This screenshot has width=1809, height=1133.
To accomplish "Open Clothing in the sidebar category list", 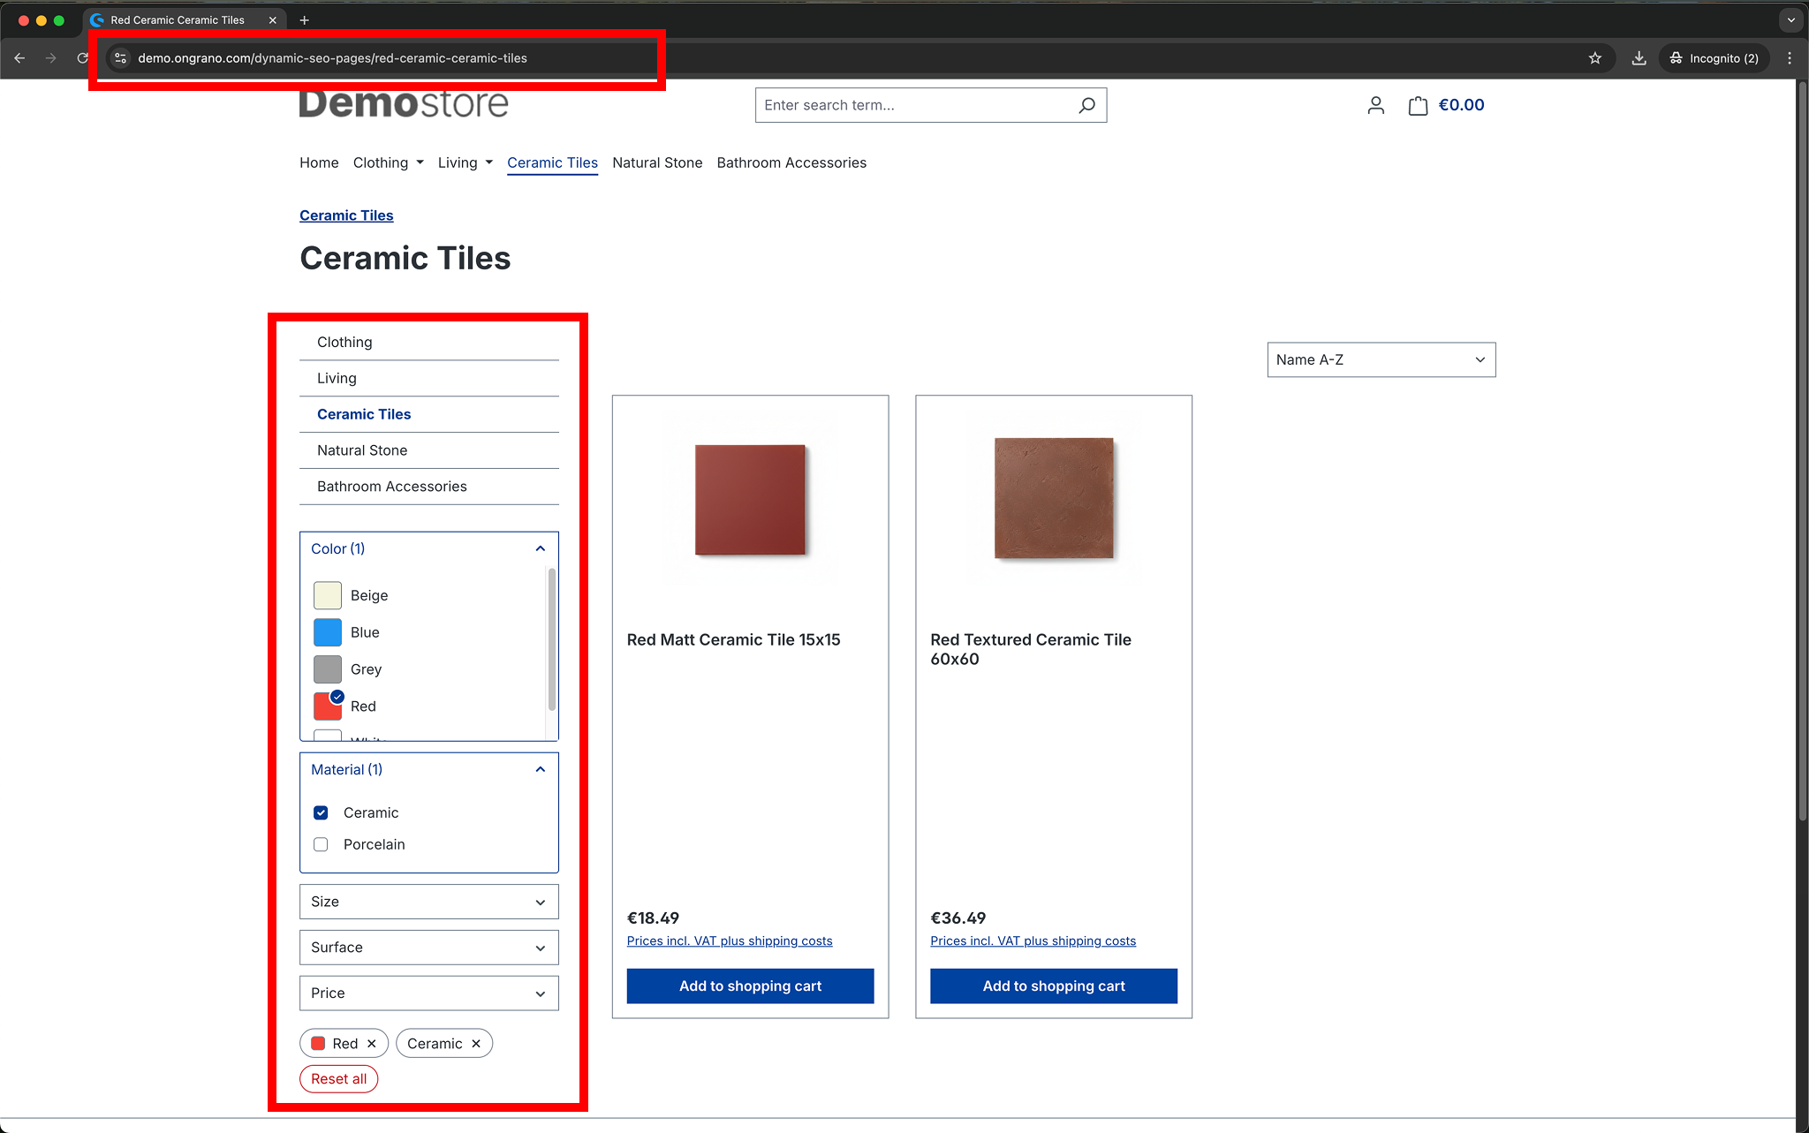I will pyautogui.click(x=429, y=342).
